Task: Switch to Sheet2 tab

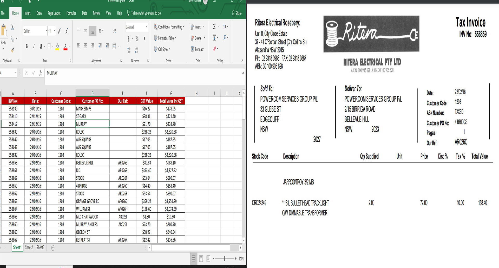Action: pyautogui.click(x=29, y=247)
